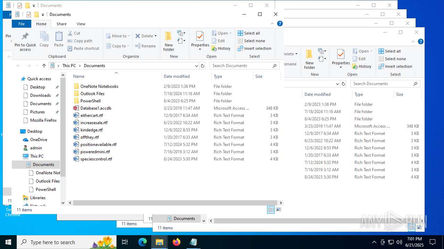Open the File tab
Viewport: 444px width, 249px height.
coord(22,24)
